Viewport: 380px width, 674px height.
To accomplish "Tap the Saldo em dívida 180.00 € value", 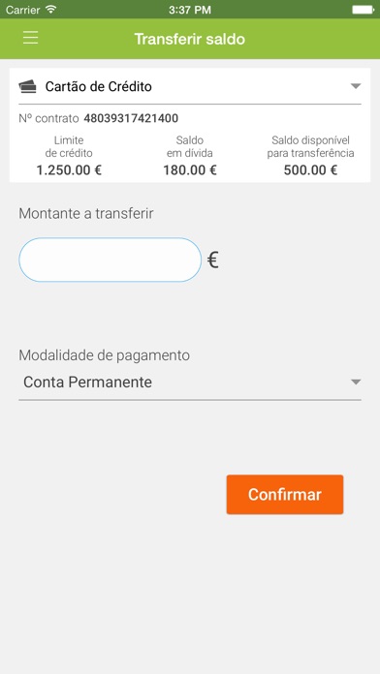I will click(190, 170).
